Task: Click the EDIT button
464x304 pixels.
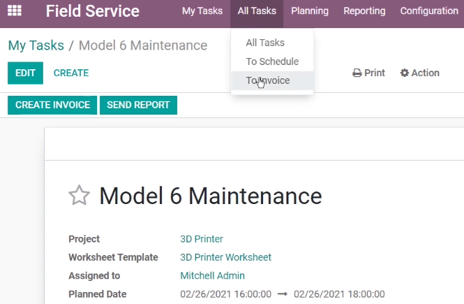Action: pyautogui.click(x=25, y=73)
